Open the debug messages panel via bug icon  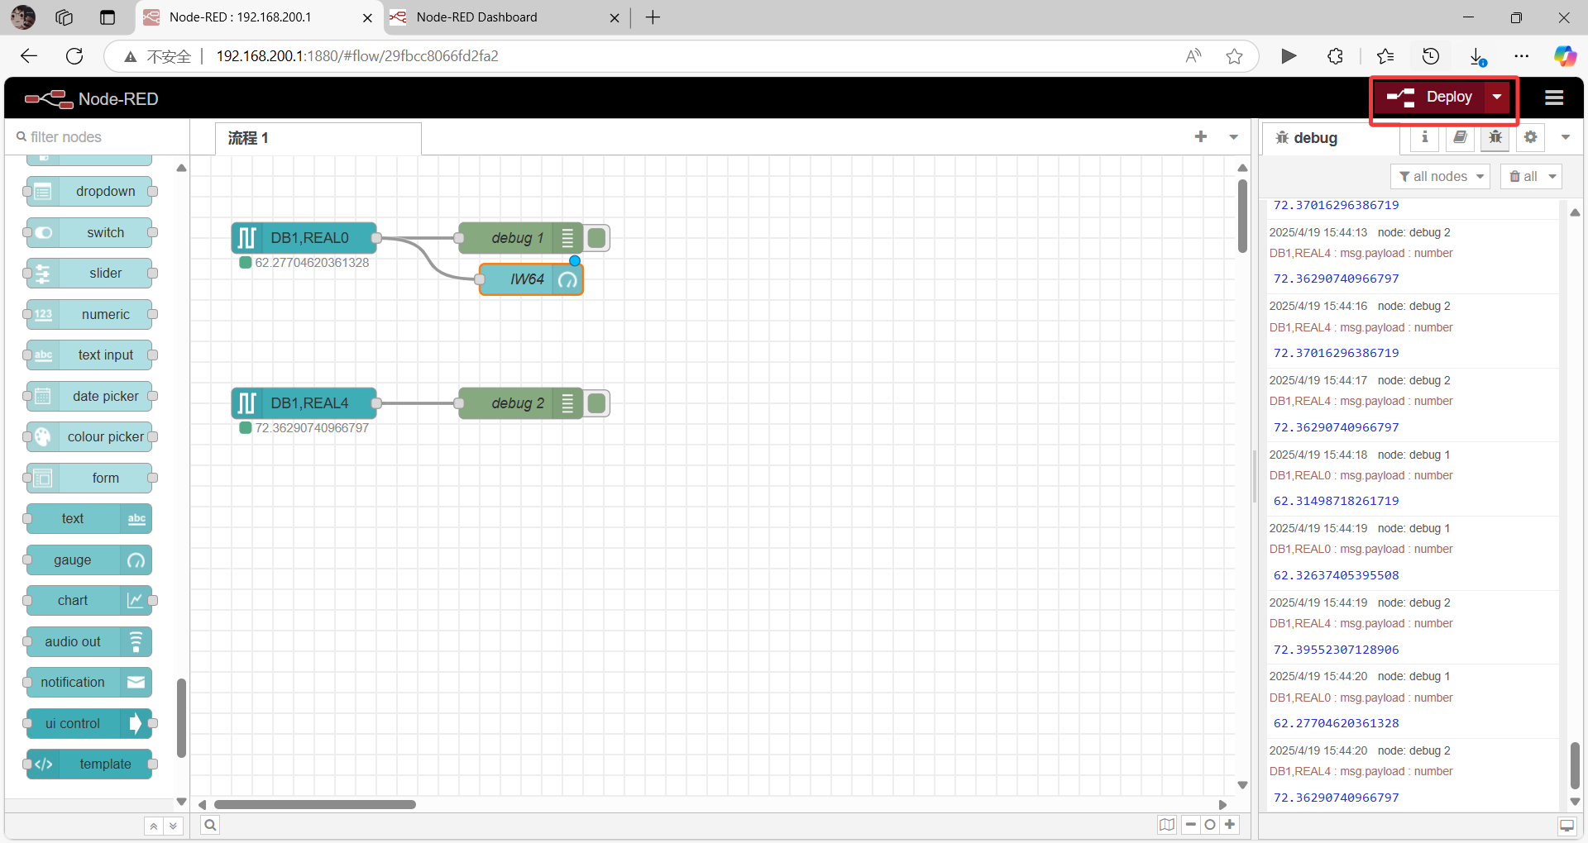click(x=1494, y=137)
